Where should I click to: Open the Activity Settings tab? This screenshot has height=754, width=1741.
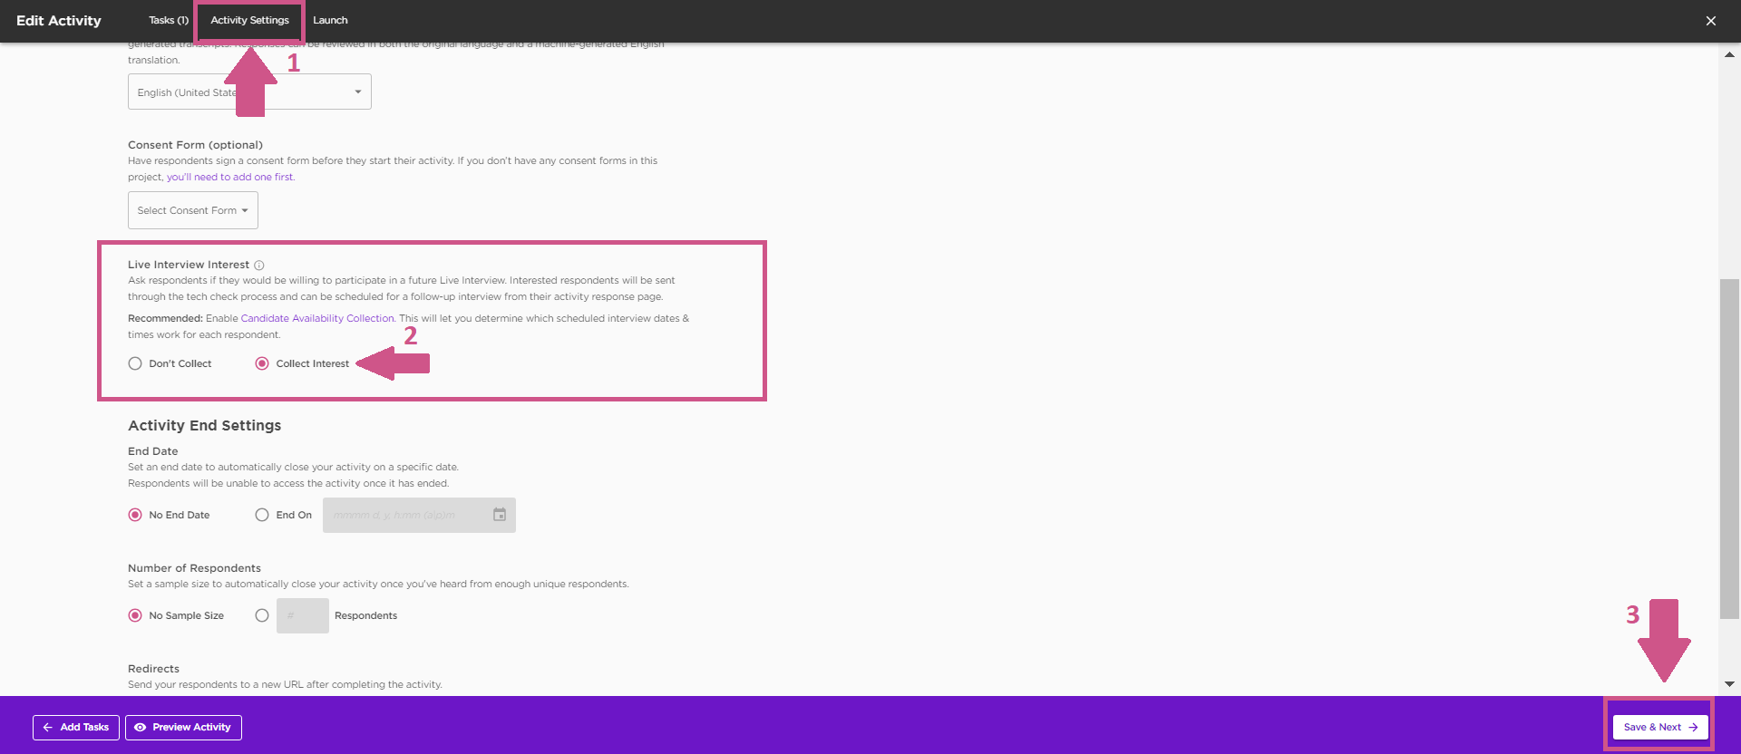coord(249,20)
